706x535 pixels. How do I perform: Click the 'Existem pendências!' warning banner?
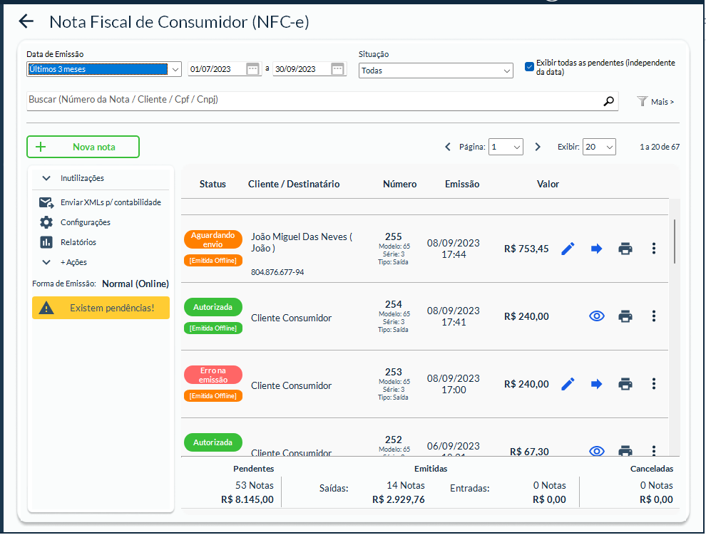[101, 308]
